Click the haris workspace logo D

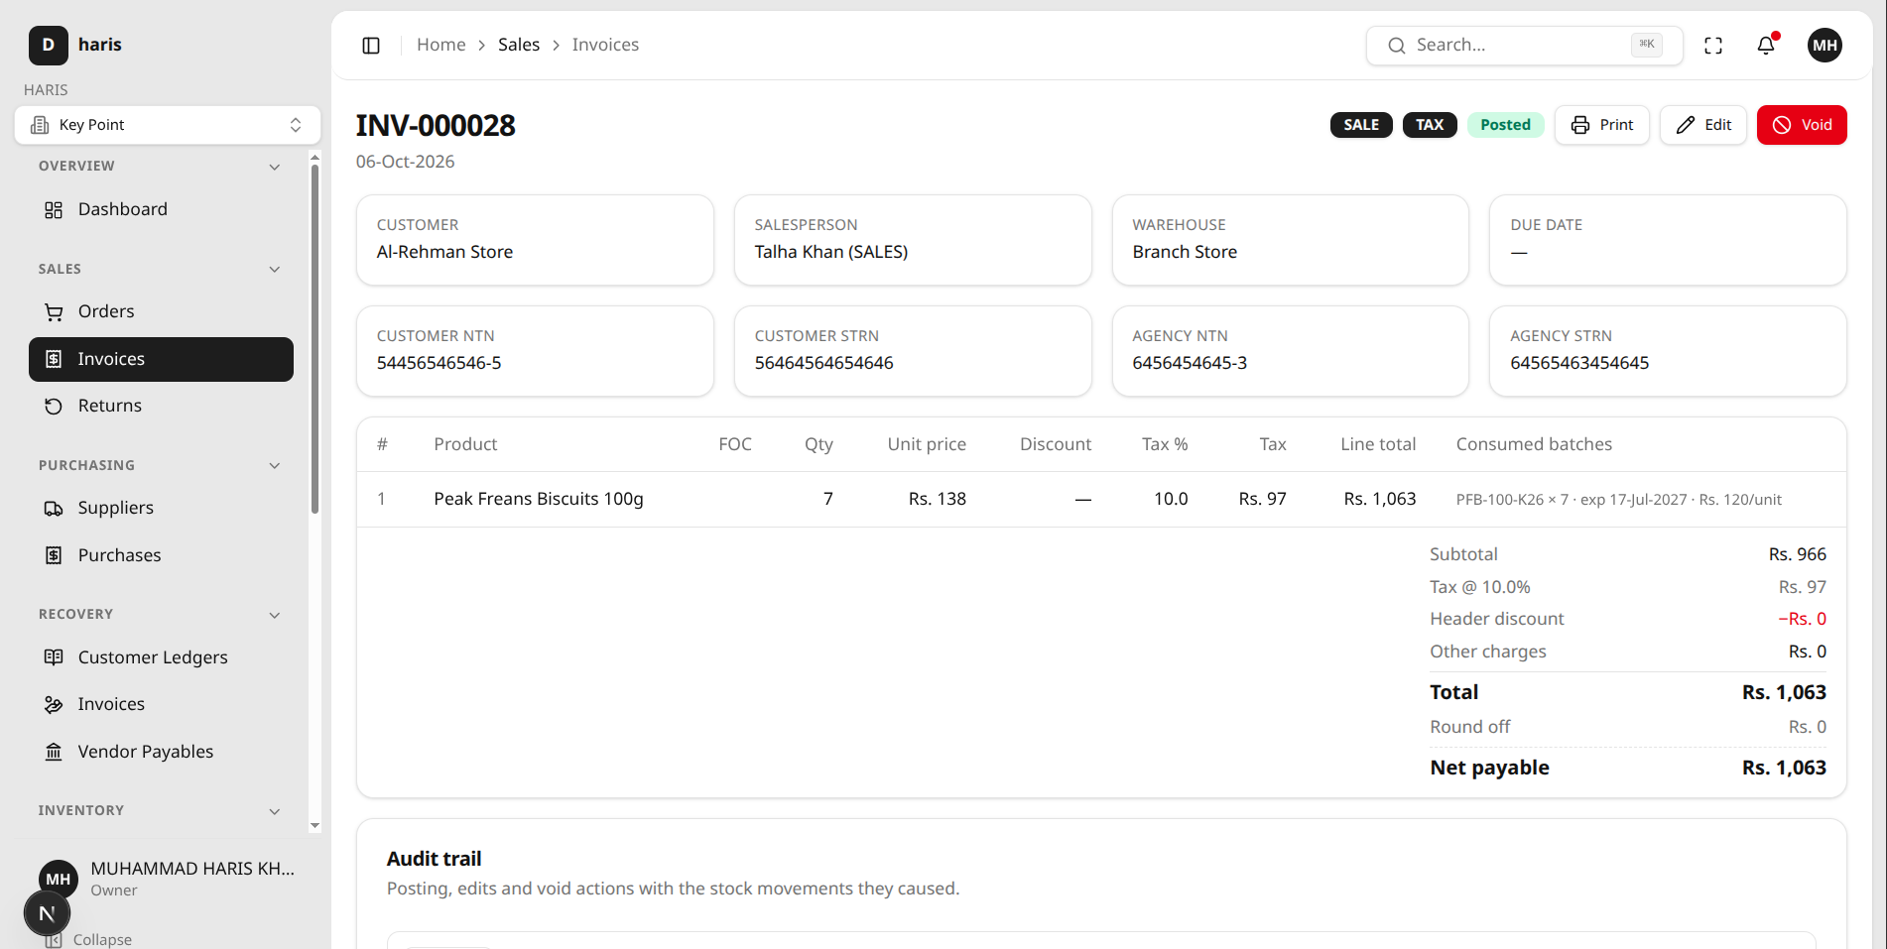[48, 45]
